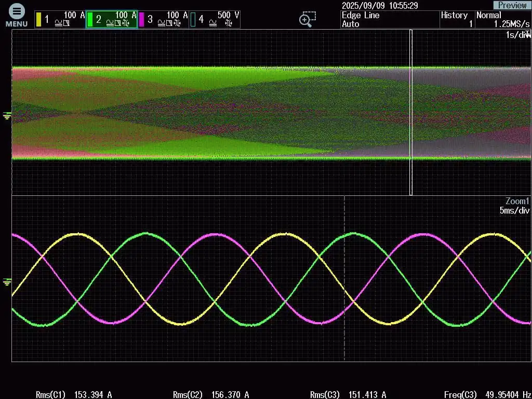Image resolution: width=532 pixels, height=399 pixels.
Task: Click the Preview button
Action: click(x=512, y=5)
